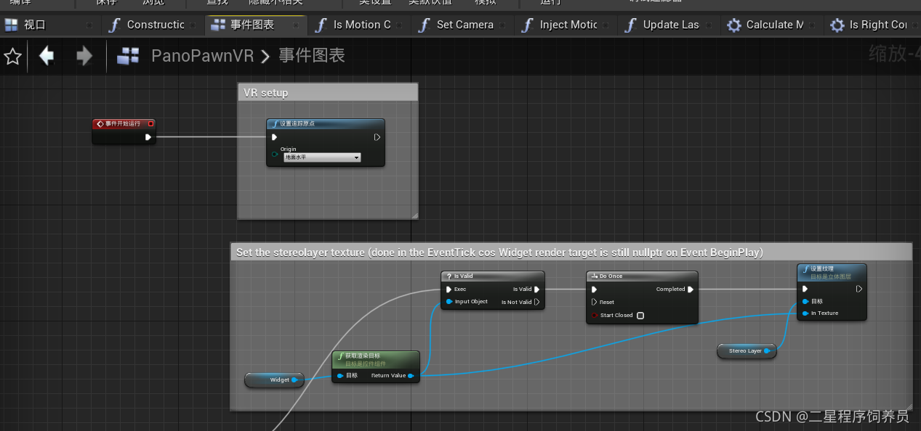Image resolution: width=921 pixels, height=431 pixels.
Task: Open the Origin 地面水平 dropdown
Action: click(322, 157)
